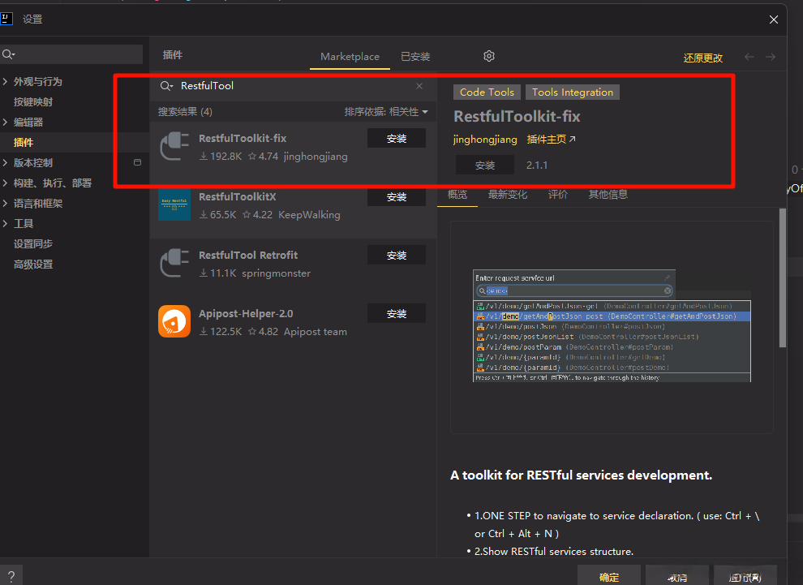Install RestfulTool Retrofit plugin
Image resolution: width=803 pixels, height=585 pixels.
pyautogui.click(x=397, y=255)
